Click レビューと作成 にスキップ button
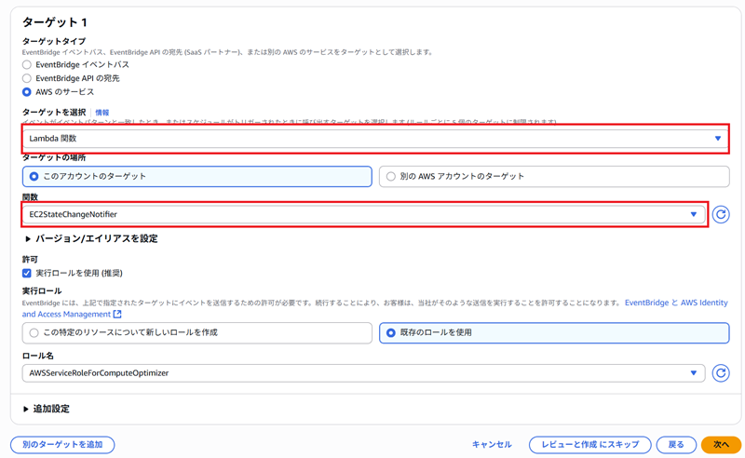The height and width of the screenshot is (458, 745). tap(589, 445)
